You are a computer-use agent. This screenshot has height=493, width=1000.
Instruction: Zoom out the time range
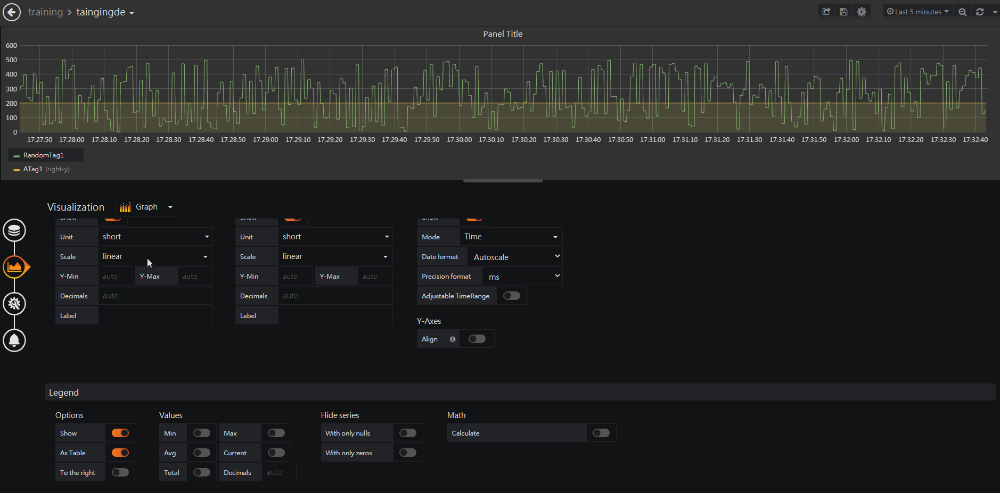tap(962, 12)
